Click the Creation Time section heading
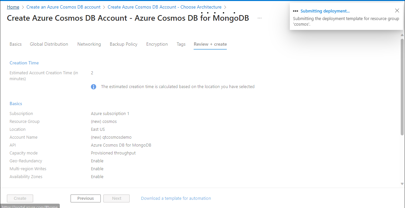 (x=24, y=63)
